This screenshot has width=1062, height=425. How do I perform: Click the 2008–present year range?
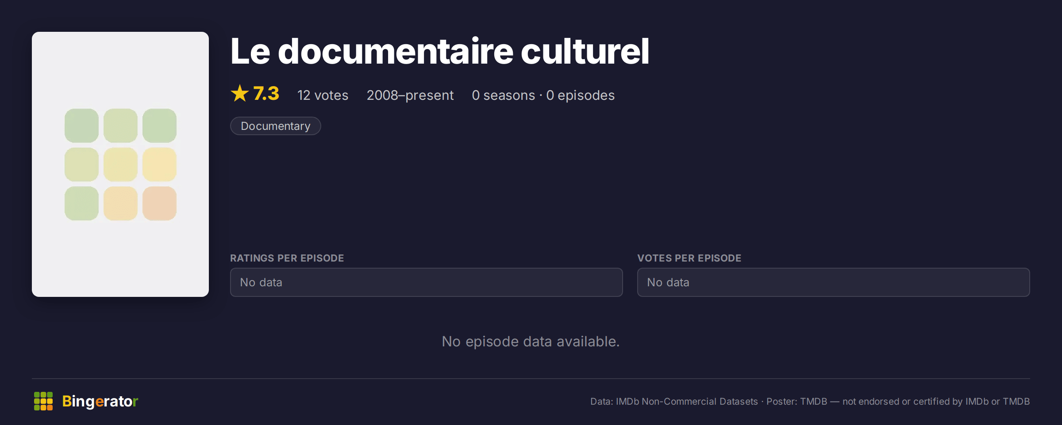[410, 95]
